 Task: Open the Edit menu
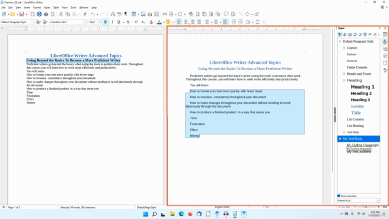point(10,7)
